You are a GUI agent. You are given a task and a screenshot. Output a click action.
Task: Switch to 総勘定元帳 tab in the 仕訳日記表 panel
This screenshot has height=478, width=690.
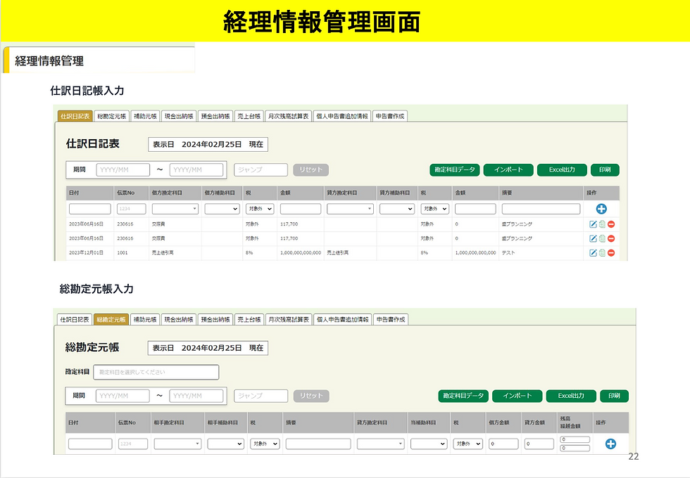pos(112,116)
